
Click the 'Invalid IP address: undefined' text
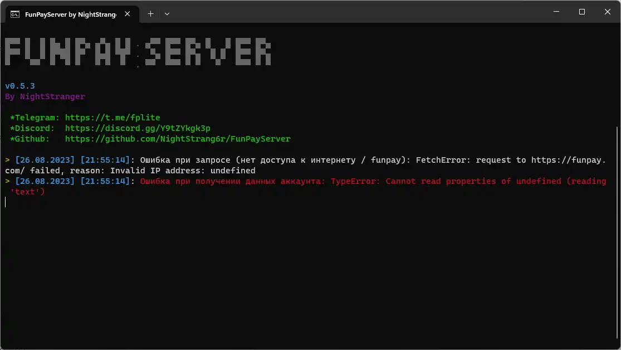click(x=183, y=171)
